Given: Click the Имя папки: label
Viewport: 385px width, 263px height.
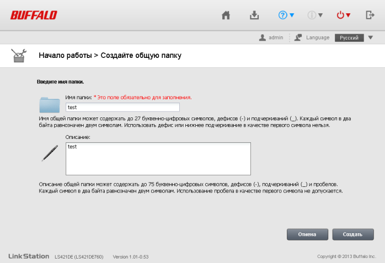Looking at the screenshot, I should pos(78,98).
